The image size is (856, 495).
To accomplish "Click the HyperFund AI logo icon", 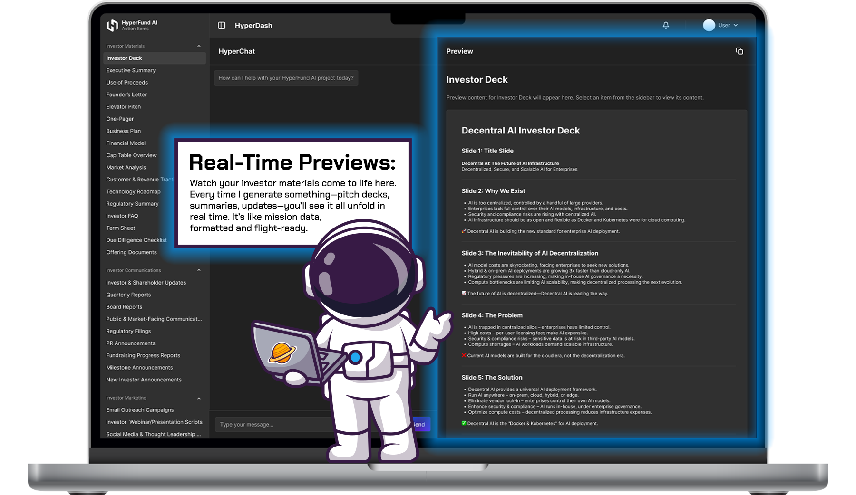I will click(112, 26).
